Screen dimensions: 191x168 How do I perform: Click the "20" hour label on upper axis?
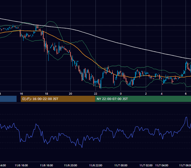pyautogui.click(x=71, y=94)
